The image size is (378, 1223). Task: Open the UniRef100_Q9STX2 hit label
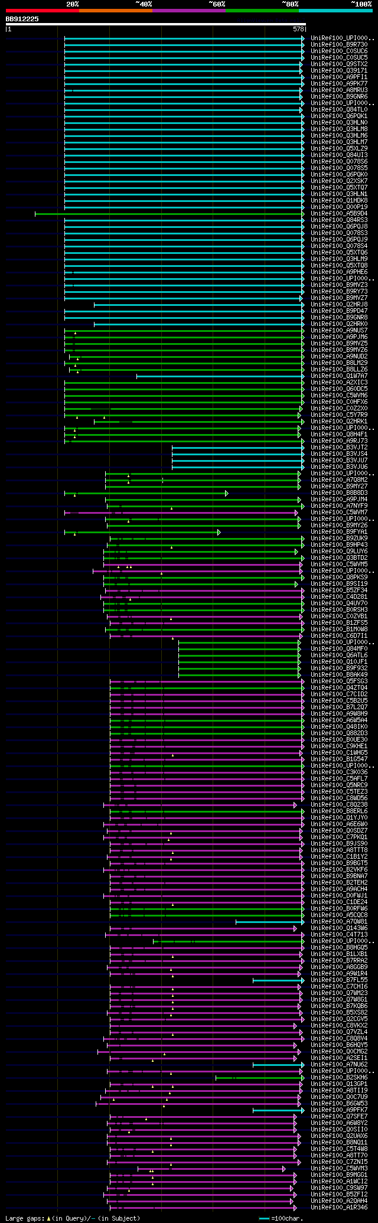coord(339,64)
